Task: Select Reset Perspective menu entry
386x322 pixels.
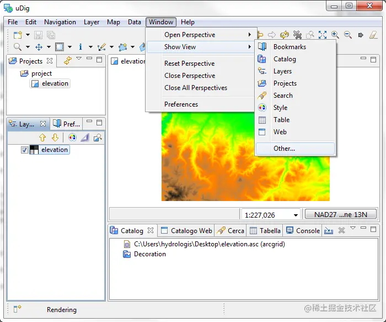Action: point(201,64)
